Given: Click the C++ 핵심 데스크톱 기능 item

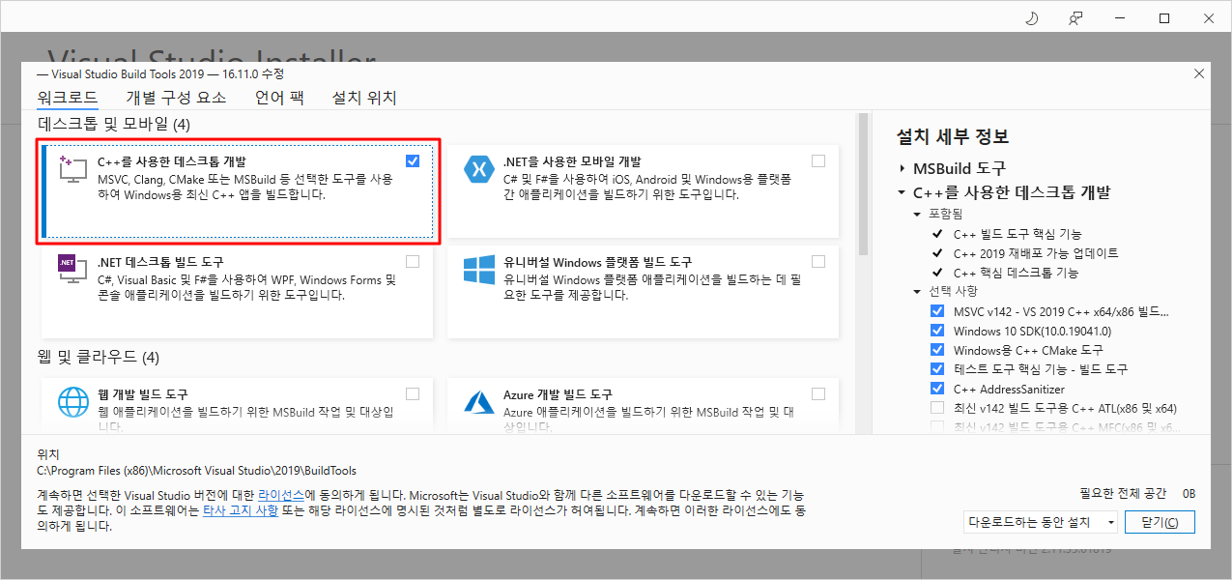Looking at the screenshot, I should (1016, 273).
